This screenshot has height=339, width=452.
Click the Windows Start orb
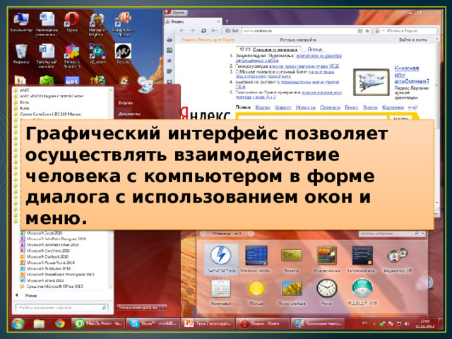point(18,323)
